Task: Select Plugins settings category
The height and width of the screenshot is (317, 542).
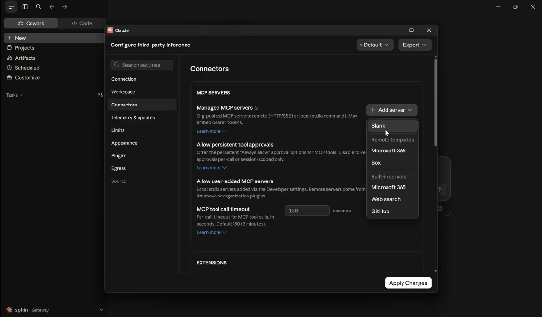Action: pyautogui.click(x=142, y=156)
